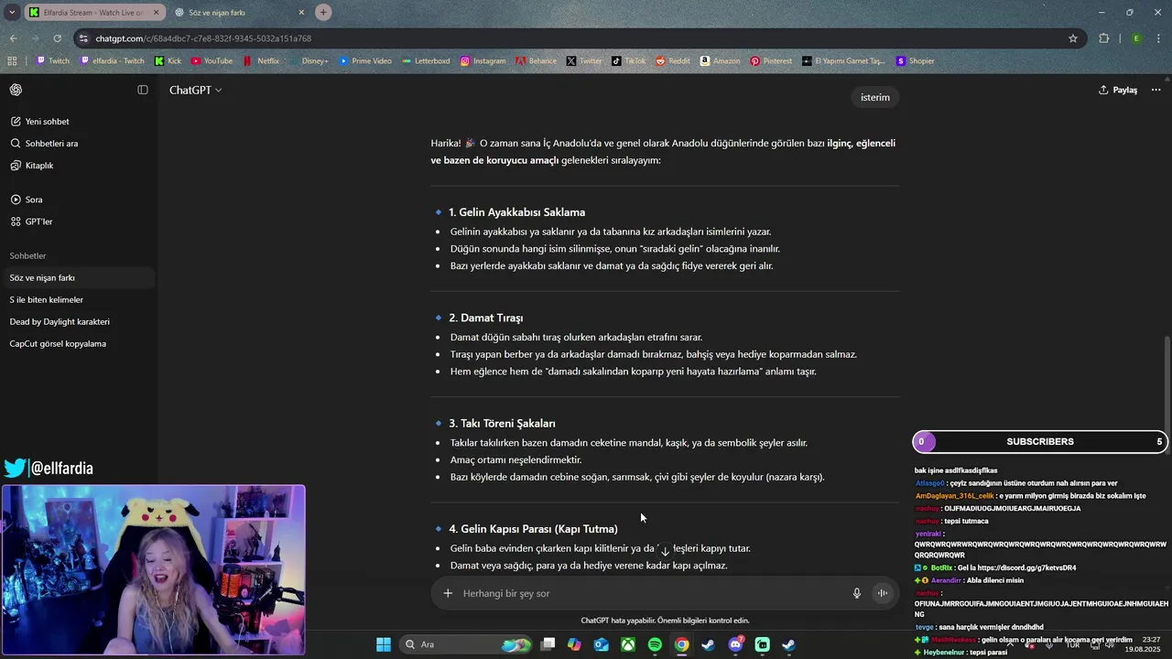Reload the page

pos(57,38)
